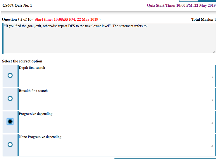Grab the question box resize handle
Viewport: 216px width, 159px height.
[x=214, y=52]
